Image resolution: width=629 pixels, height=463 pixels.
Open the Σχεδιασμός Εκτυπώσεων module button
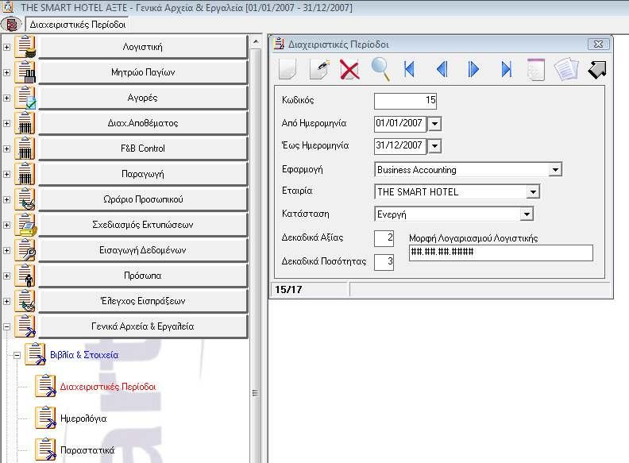[143, 225]
